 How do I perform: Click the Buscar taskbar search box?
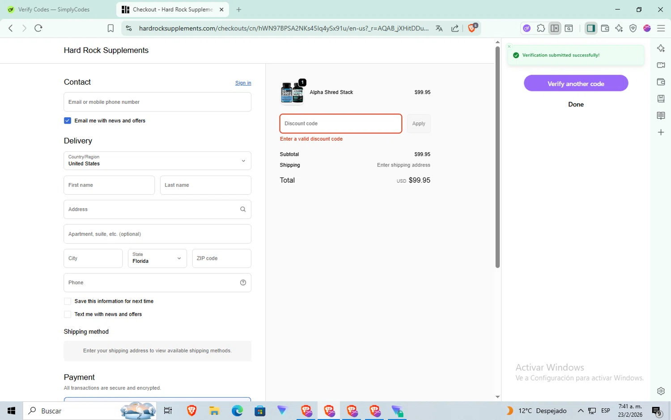click(x=89, y=411)
